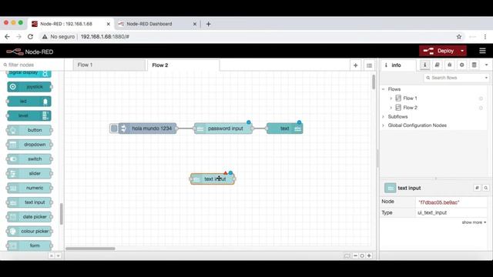Image resolution: width=493 pixels, height=277 pixels.
Task: Select the text node on canvas
Action: 284,128
